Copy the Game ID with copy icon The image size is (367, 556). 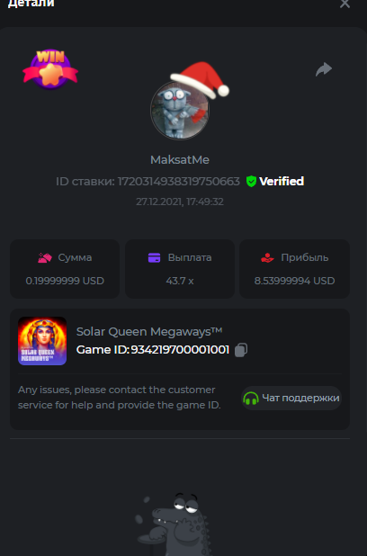241,350
